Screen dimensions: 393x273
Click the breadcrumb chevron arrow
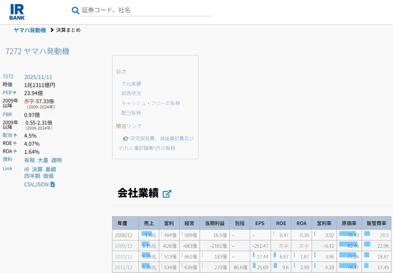coord(52,30)
